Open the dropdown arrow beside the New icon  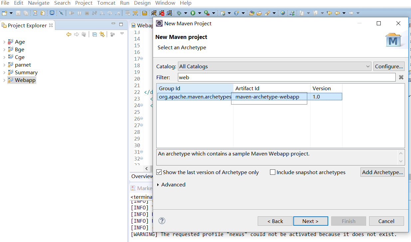(11, 13)
